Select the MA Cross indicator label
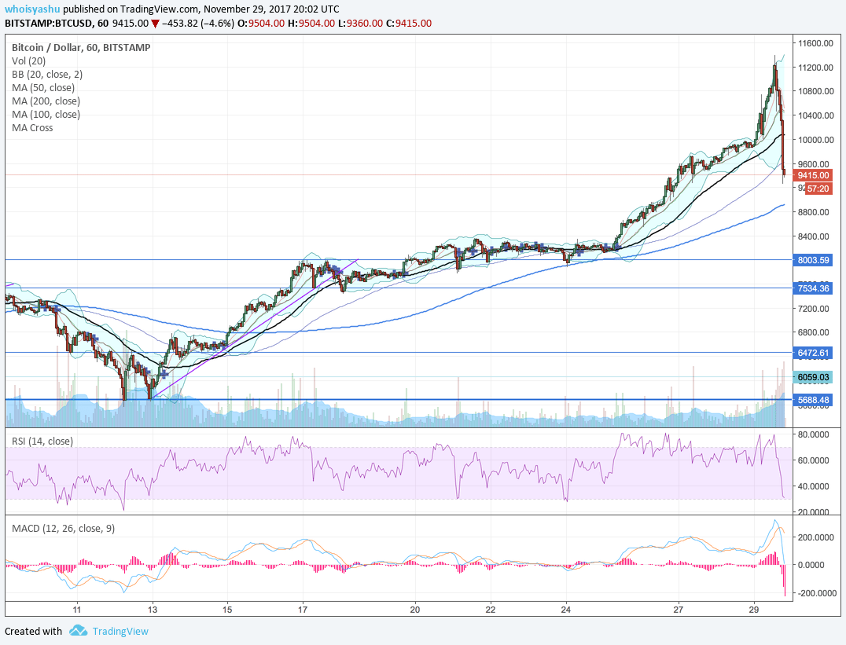The image size is (846, 645). (x=32, y=128)
